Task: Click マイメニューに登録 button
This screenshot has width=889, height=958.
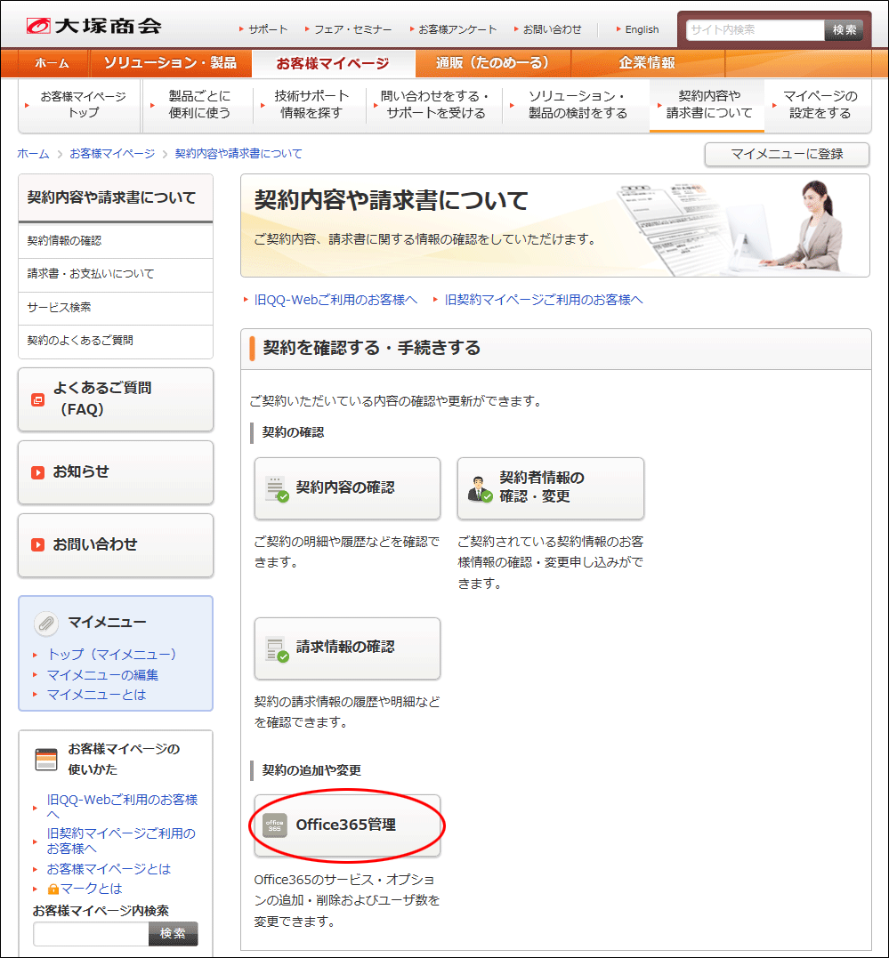Action: [x=787, y=155]
